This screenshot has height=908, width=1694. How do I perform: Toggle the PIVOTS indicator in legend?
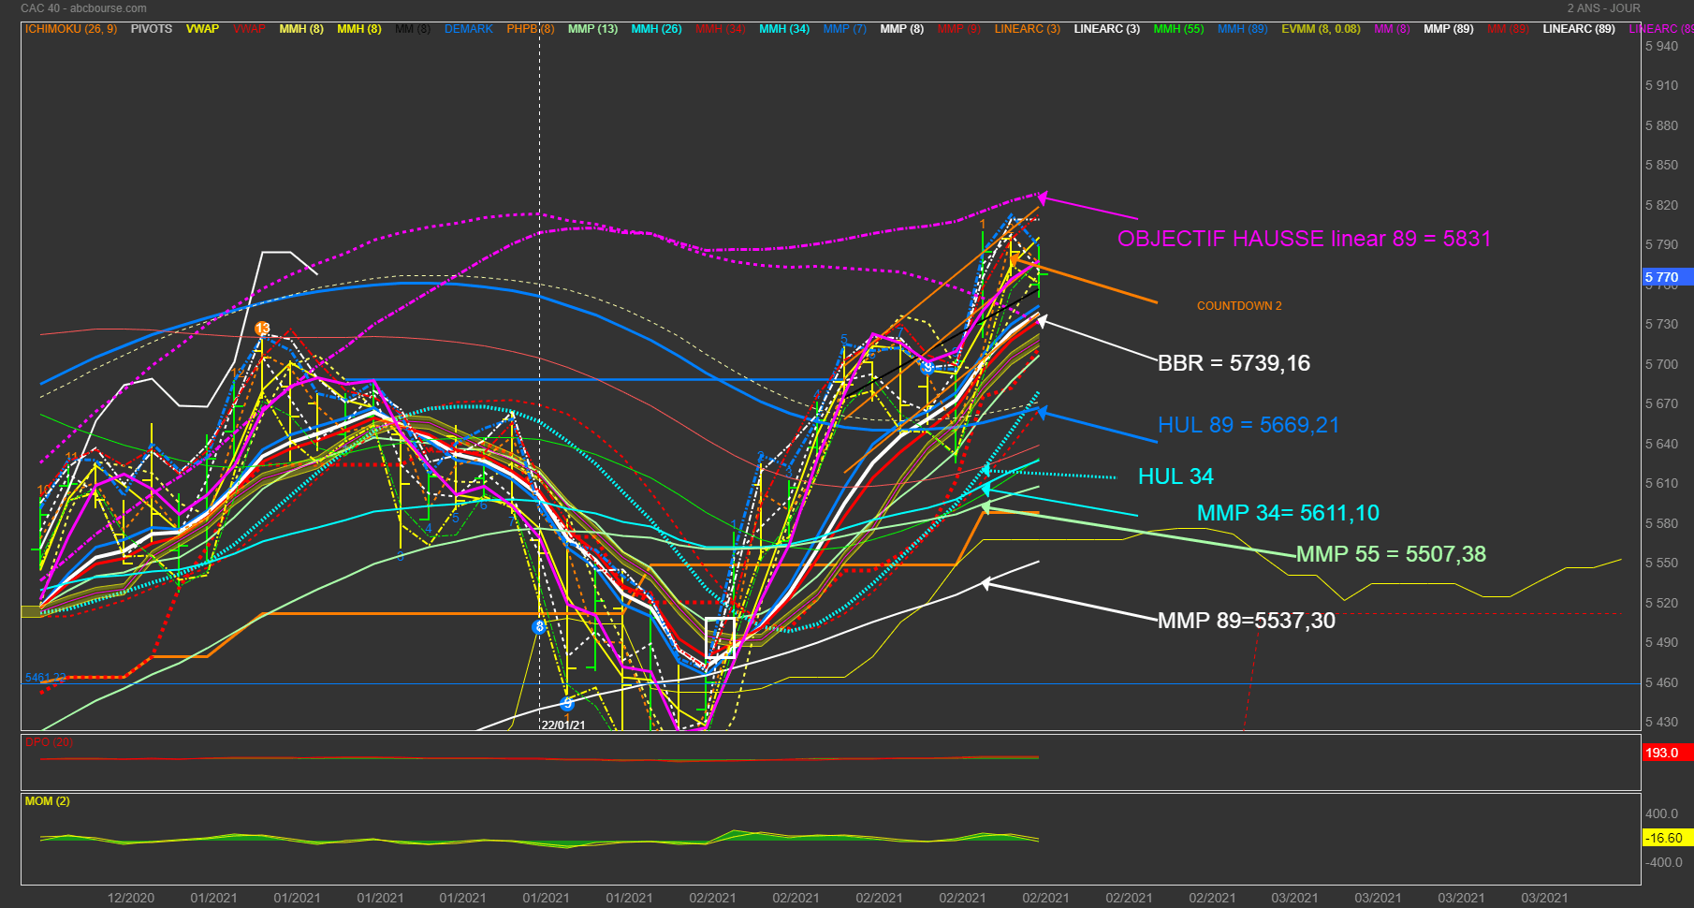[151, 29]
